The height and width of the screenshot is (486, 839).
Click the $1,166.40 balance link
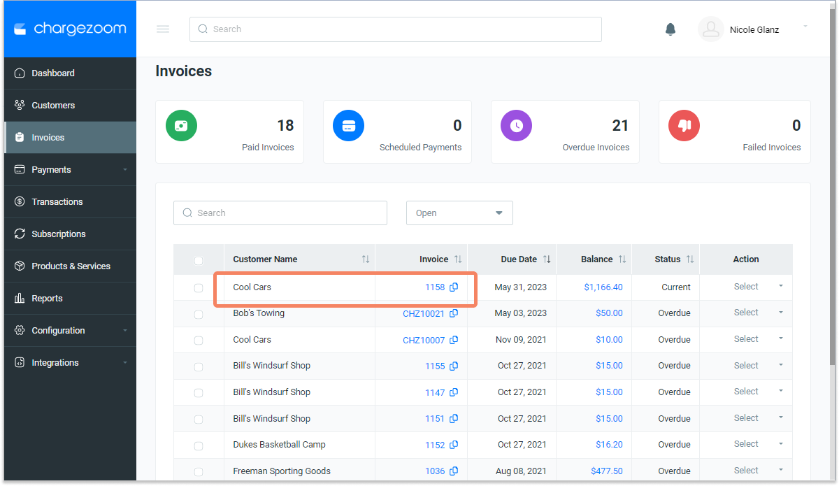click(x=603, y=287)
